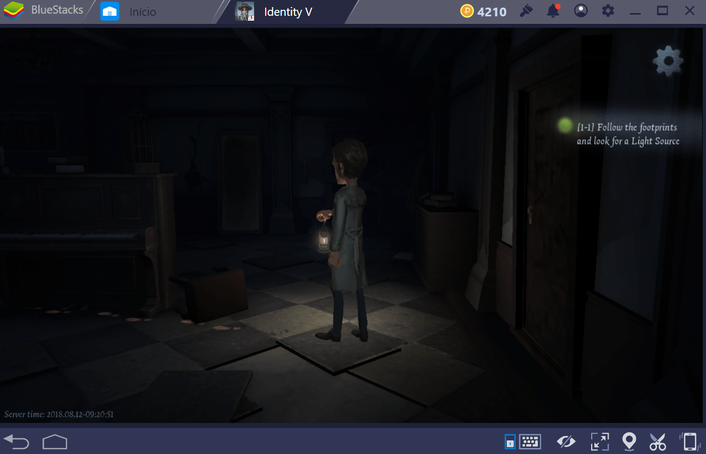Select the Identity V tab
The image size is (706, 454).
[x=288, y=11]
